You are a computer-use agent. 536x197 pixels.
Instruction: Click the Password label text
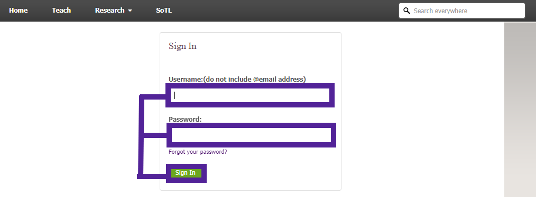click(x=185, y=119)
